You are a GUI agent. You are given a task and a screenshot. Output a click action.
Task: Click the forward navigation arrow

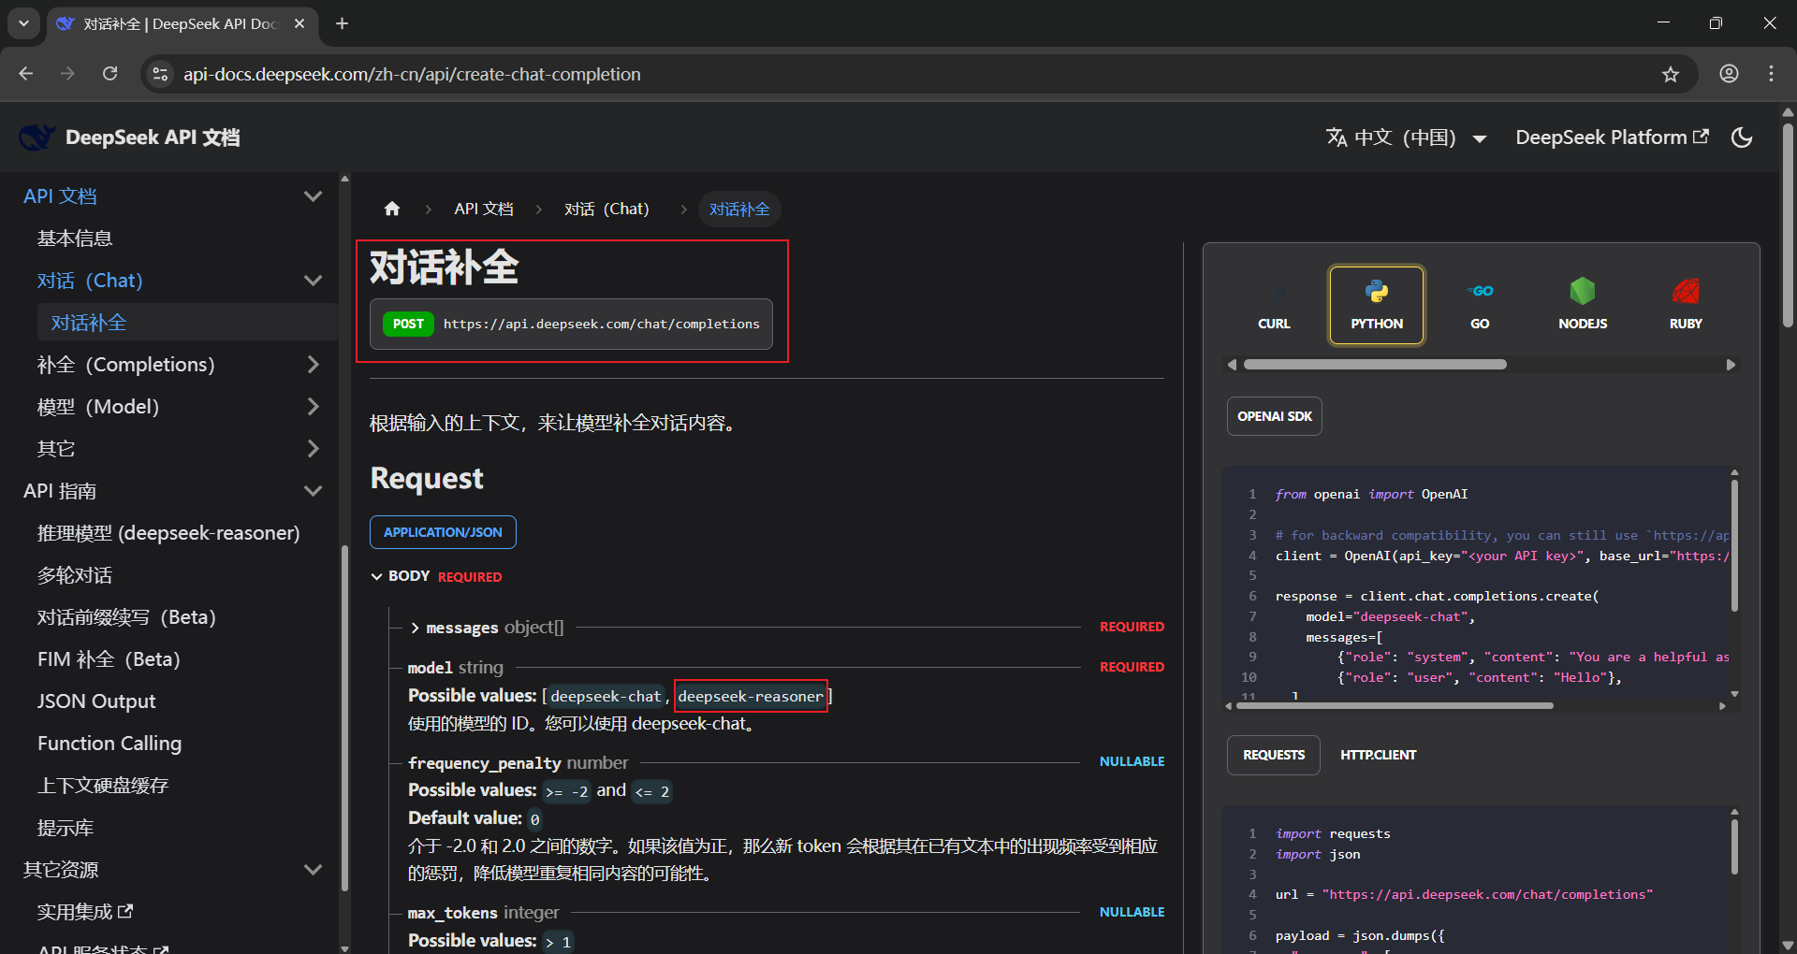click(x=67, y=74)
